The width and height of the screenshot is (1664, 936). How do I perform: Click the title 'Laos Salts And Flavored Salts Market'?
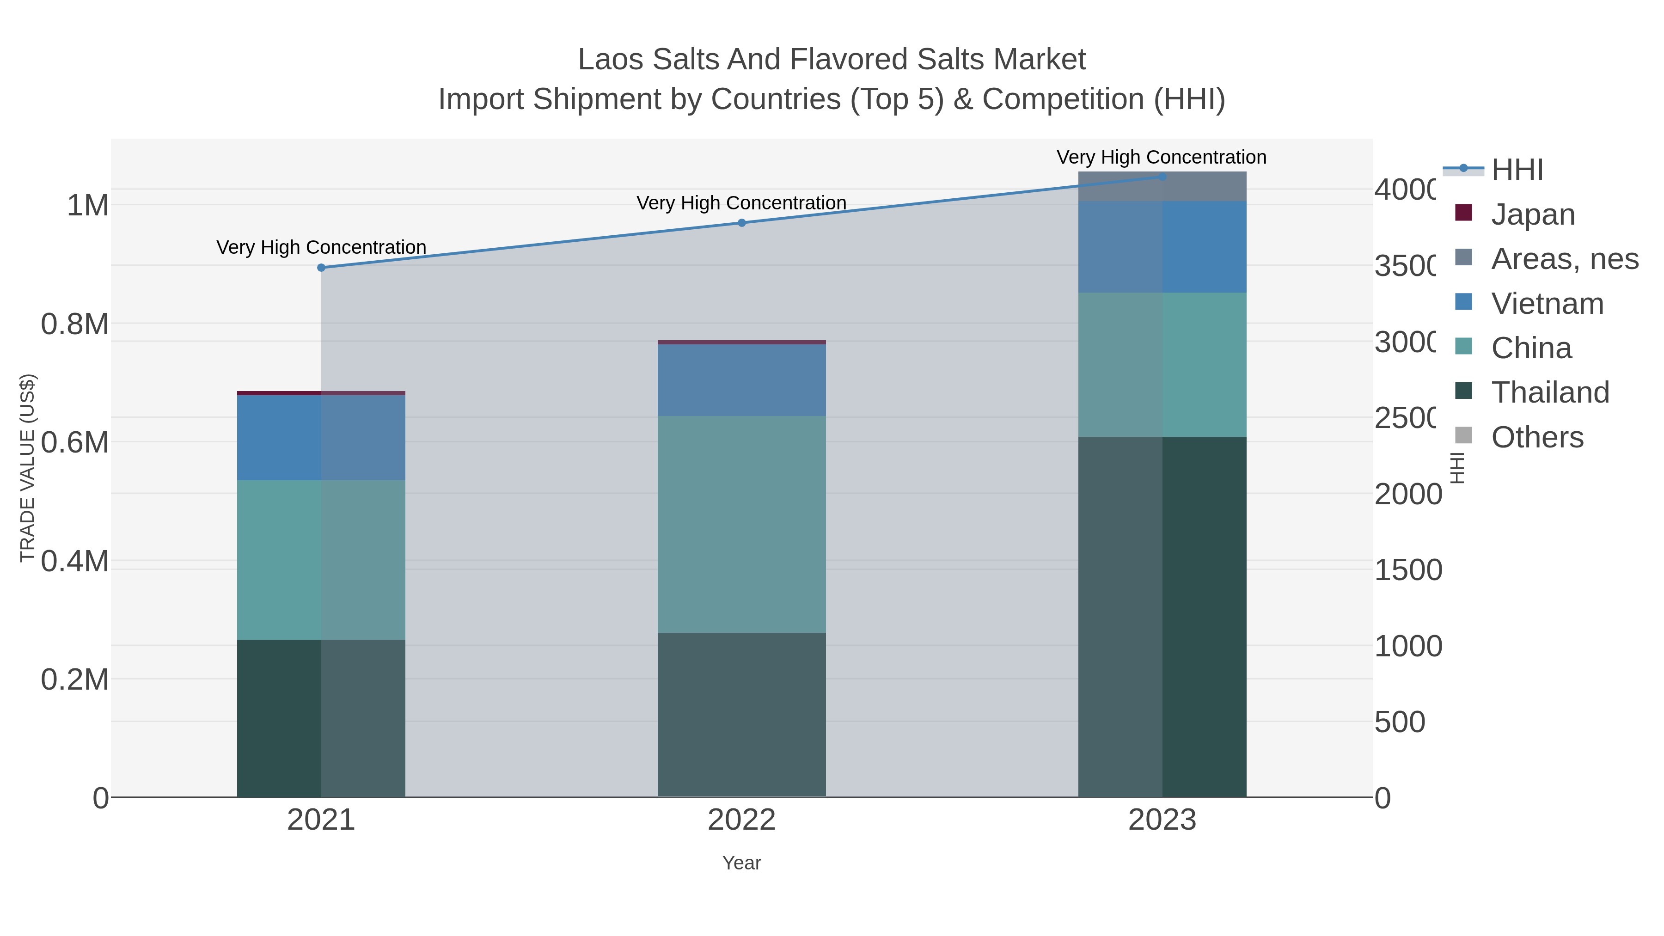[832, 60]
